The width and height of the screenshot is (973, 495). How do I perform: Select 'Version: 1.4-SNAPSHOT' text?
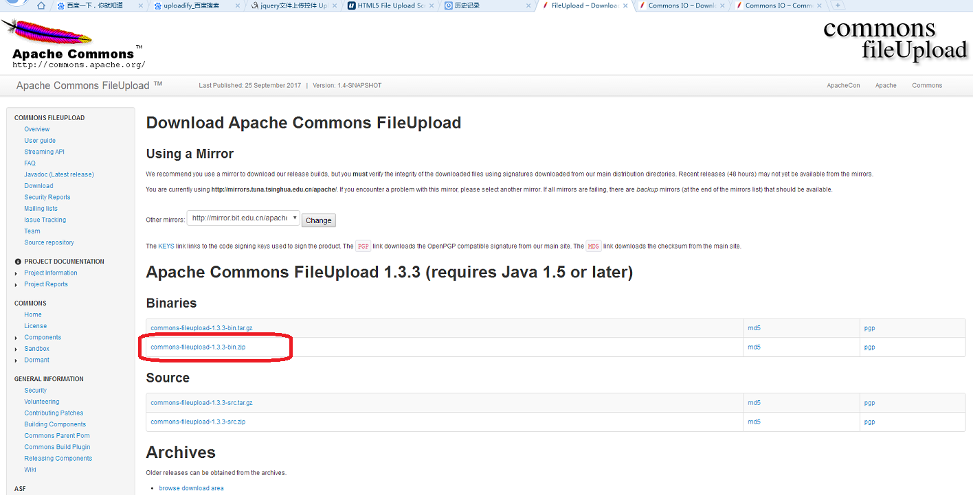pos(347,85)
